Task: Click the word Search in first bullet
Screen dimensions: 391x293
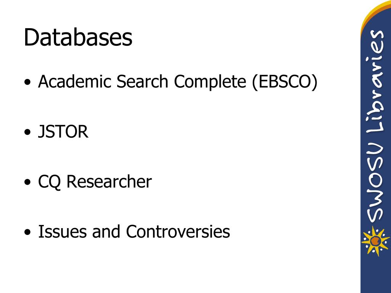Action: (142, 81)
